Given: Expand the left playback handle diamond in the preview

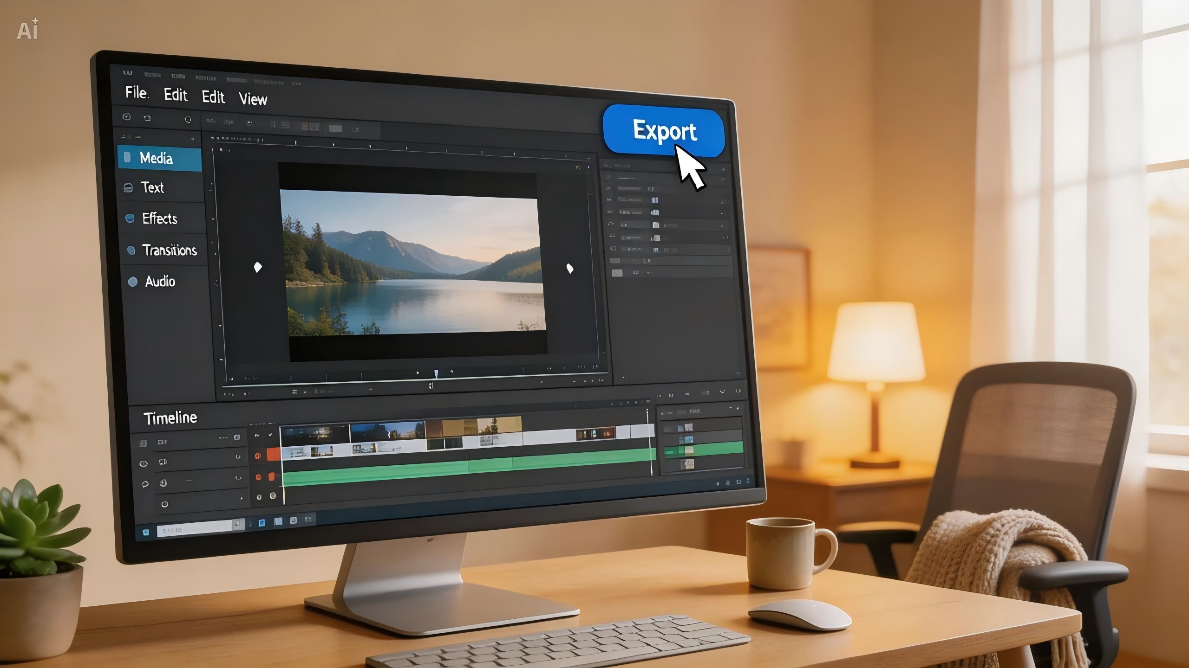Looking at the screenshot, I should point(257,266).
